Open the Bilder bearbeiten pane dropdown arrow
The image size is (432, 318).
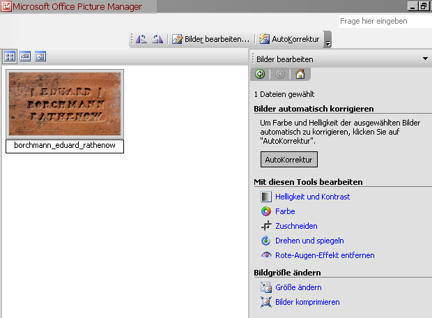425,59
